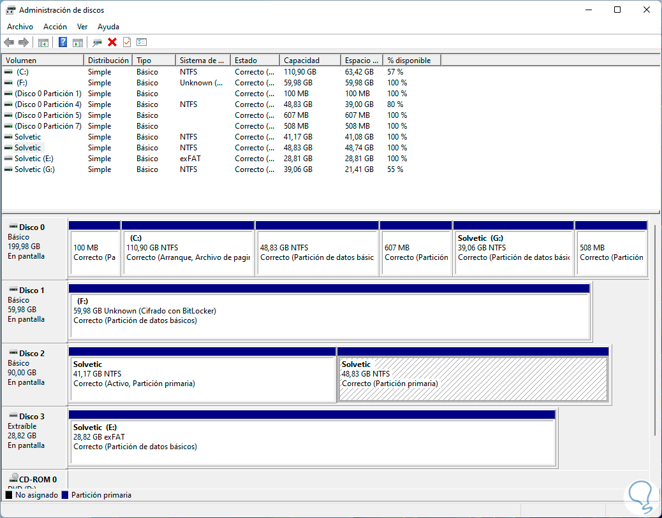Viewport: 662px width, 518px height.
Task: Click the red X delete icon
Action: [x=112, y=42]
